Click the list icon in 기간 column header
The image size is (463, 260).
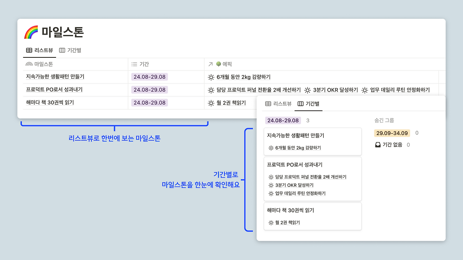(x=133, y=64)
